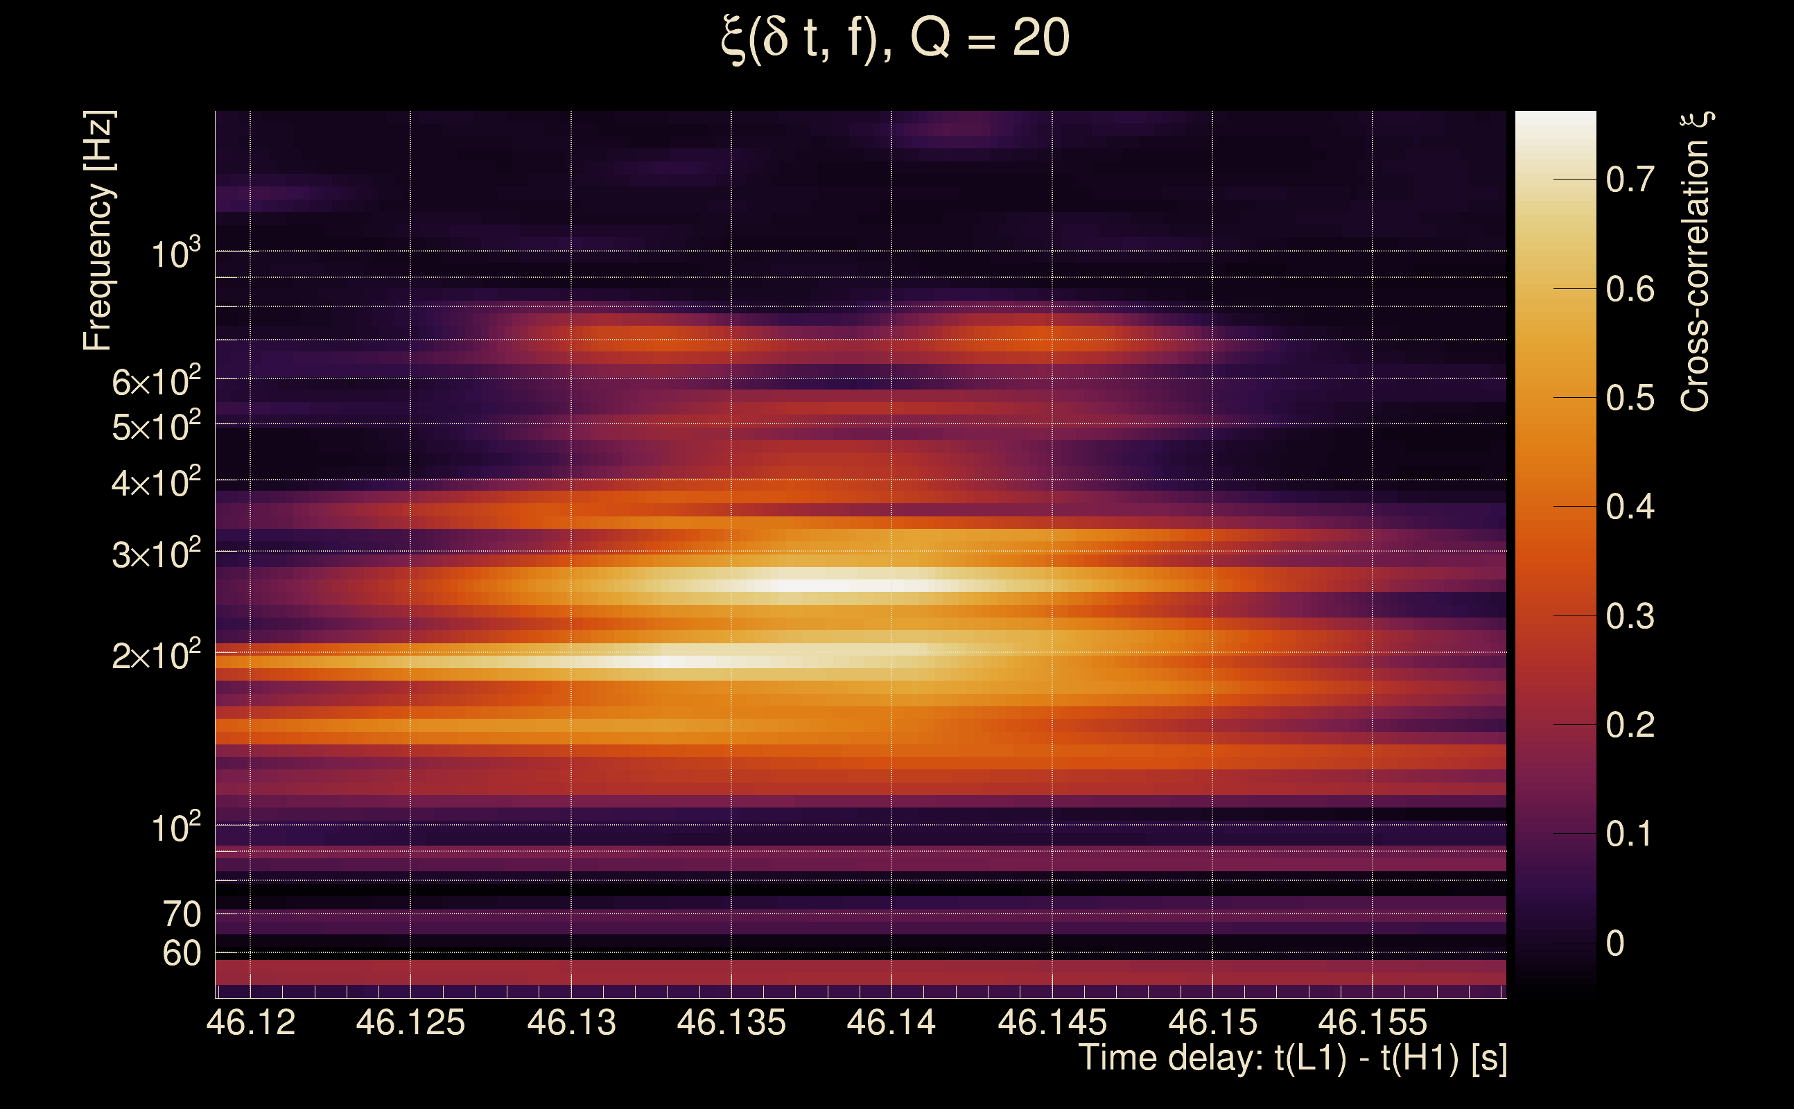This screenshot has height=1109, width=1794.
Task: Click the 46.155 x-axis tick label
Action: pyautogui.click(x=1373, y=1022)
